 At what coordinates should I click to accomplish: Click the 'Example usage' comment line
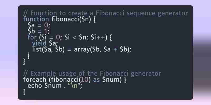92,73
